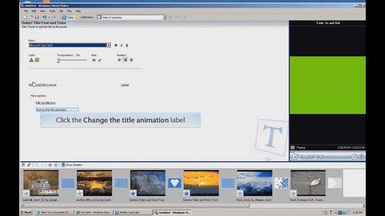
Task: Click effect star on waterfall_stock clip
Action: (x=26, y=193)
